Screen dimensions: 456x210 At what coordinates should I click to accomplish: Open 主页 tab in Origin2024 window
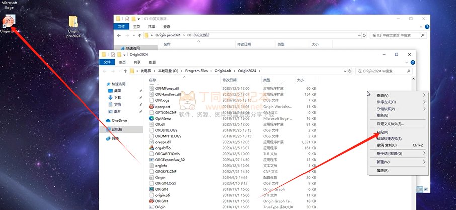(122, 62)
